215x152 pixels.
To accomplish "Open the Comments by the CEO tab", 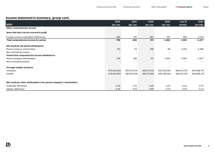I will pos(106,7).
